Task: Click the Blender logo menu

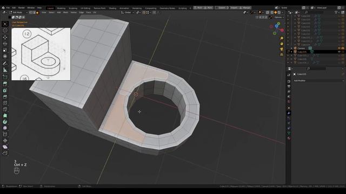Action: point(3,8)
